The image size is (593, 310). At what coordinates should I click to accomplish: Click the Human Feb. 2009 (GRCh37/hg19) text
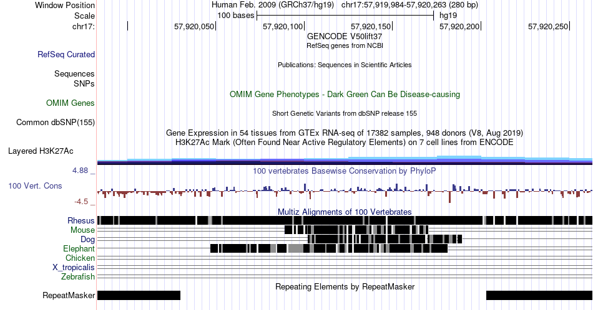(x=273, y=5)
